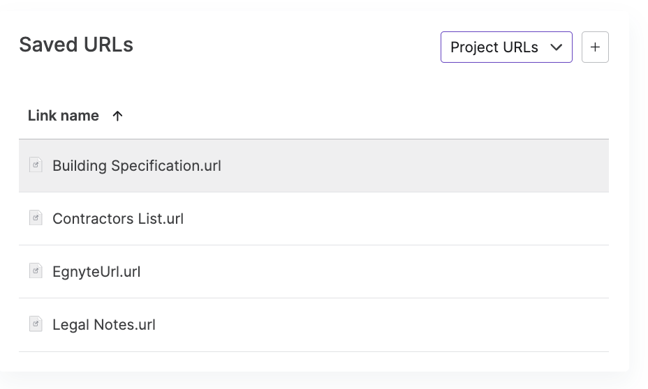Image resolution: width=648 pixels, height=389 pixels.
Task: Click the Saved URLs heading
Action: point(76,45)
